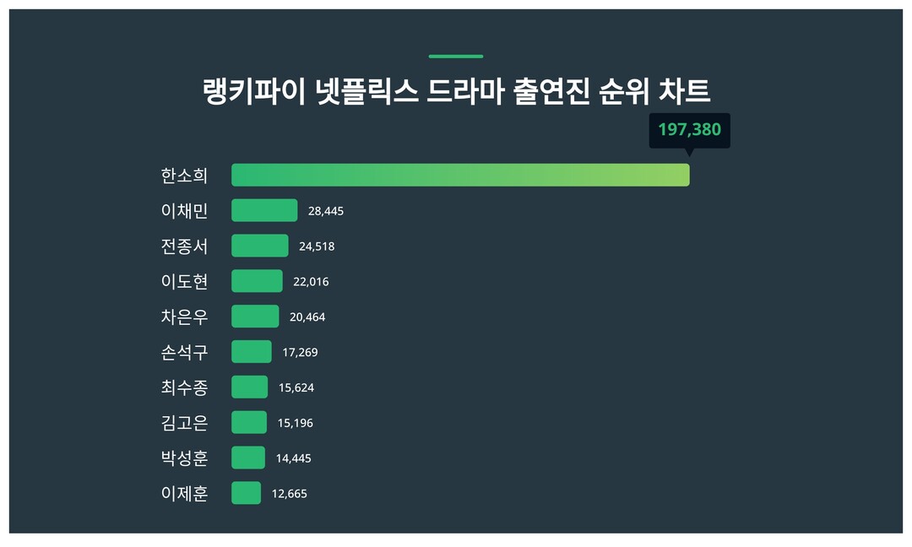Viewport: 912px width, 547px height.
Task: Select the 15,196 value label
Action: point(295,424)
